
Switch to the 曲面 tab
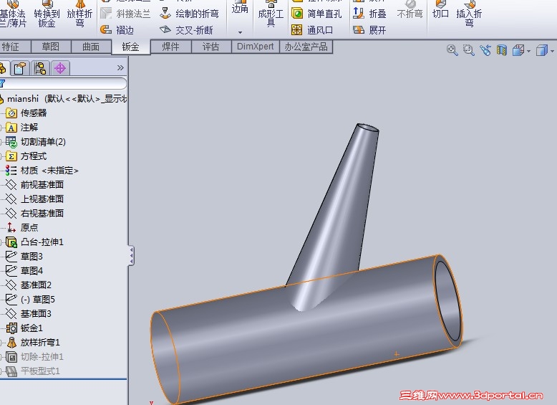tap(91, 47)
